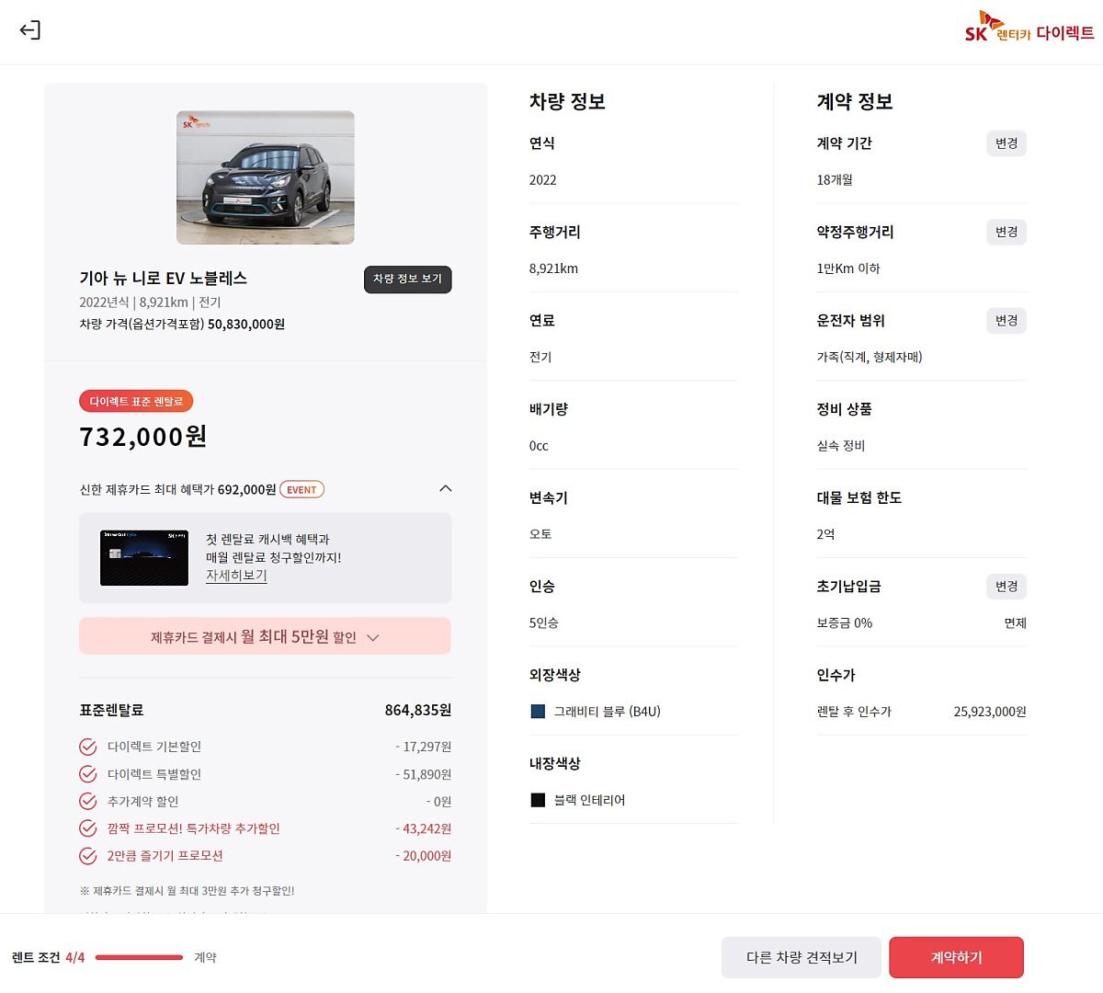The image size is (1103, 993).
Task: Click 가족(직계, 형제자매) driver range value
Action: 870,357
